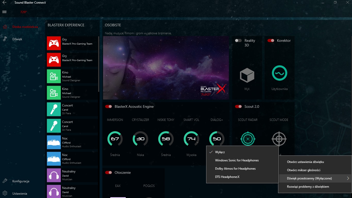
Task: Click the Użytkownika label under Korektor
Action: (280, 89)
